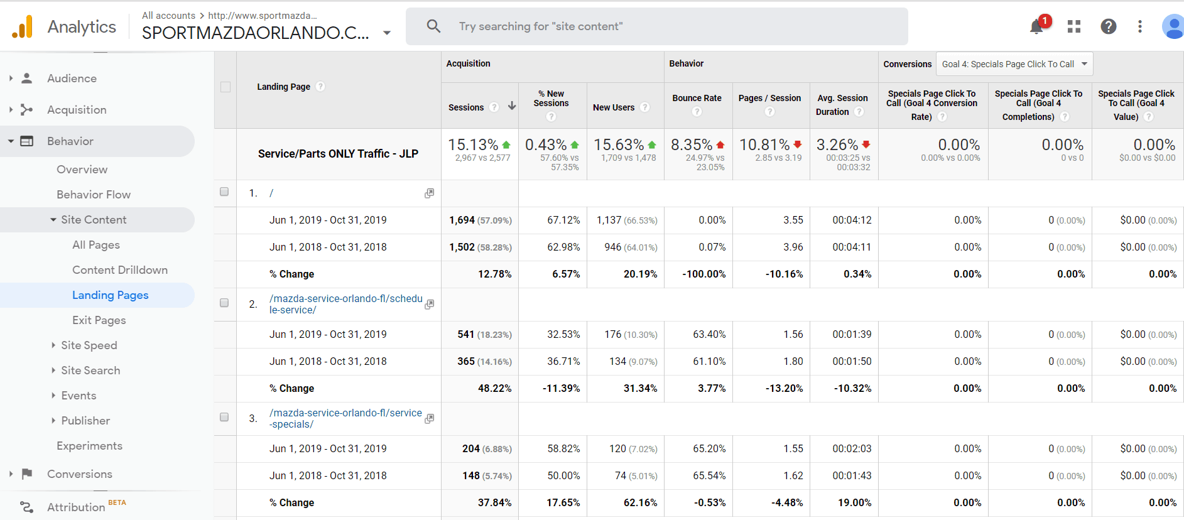The height and width of the screenshot is (520, 1184).
Task: Open service-specials page external link icon
Action: coord(430,419)
